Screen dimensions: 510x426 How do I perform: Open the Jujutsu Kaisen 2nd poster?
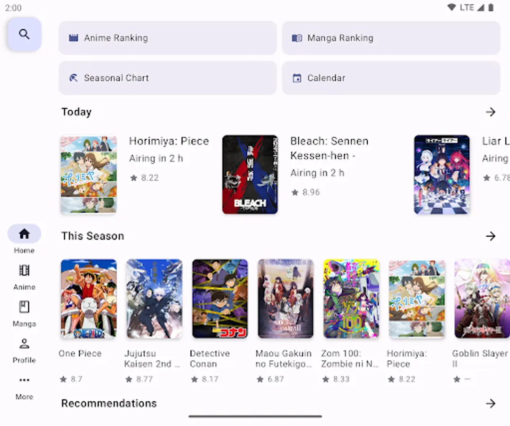coord(154,299)
